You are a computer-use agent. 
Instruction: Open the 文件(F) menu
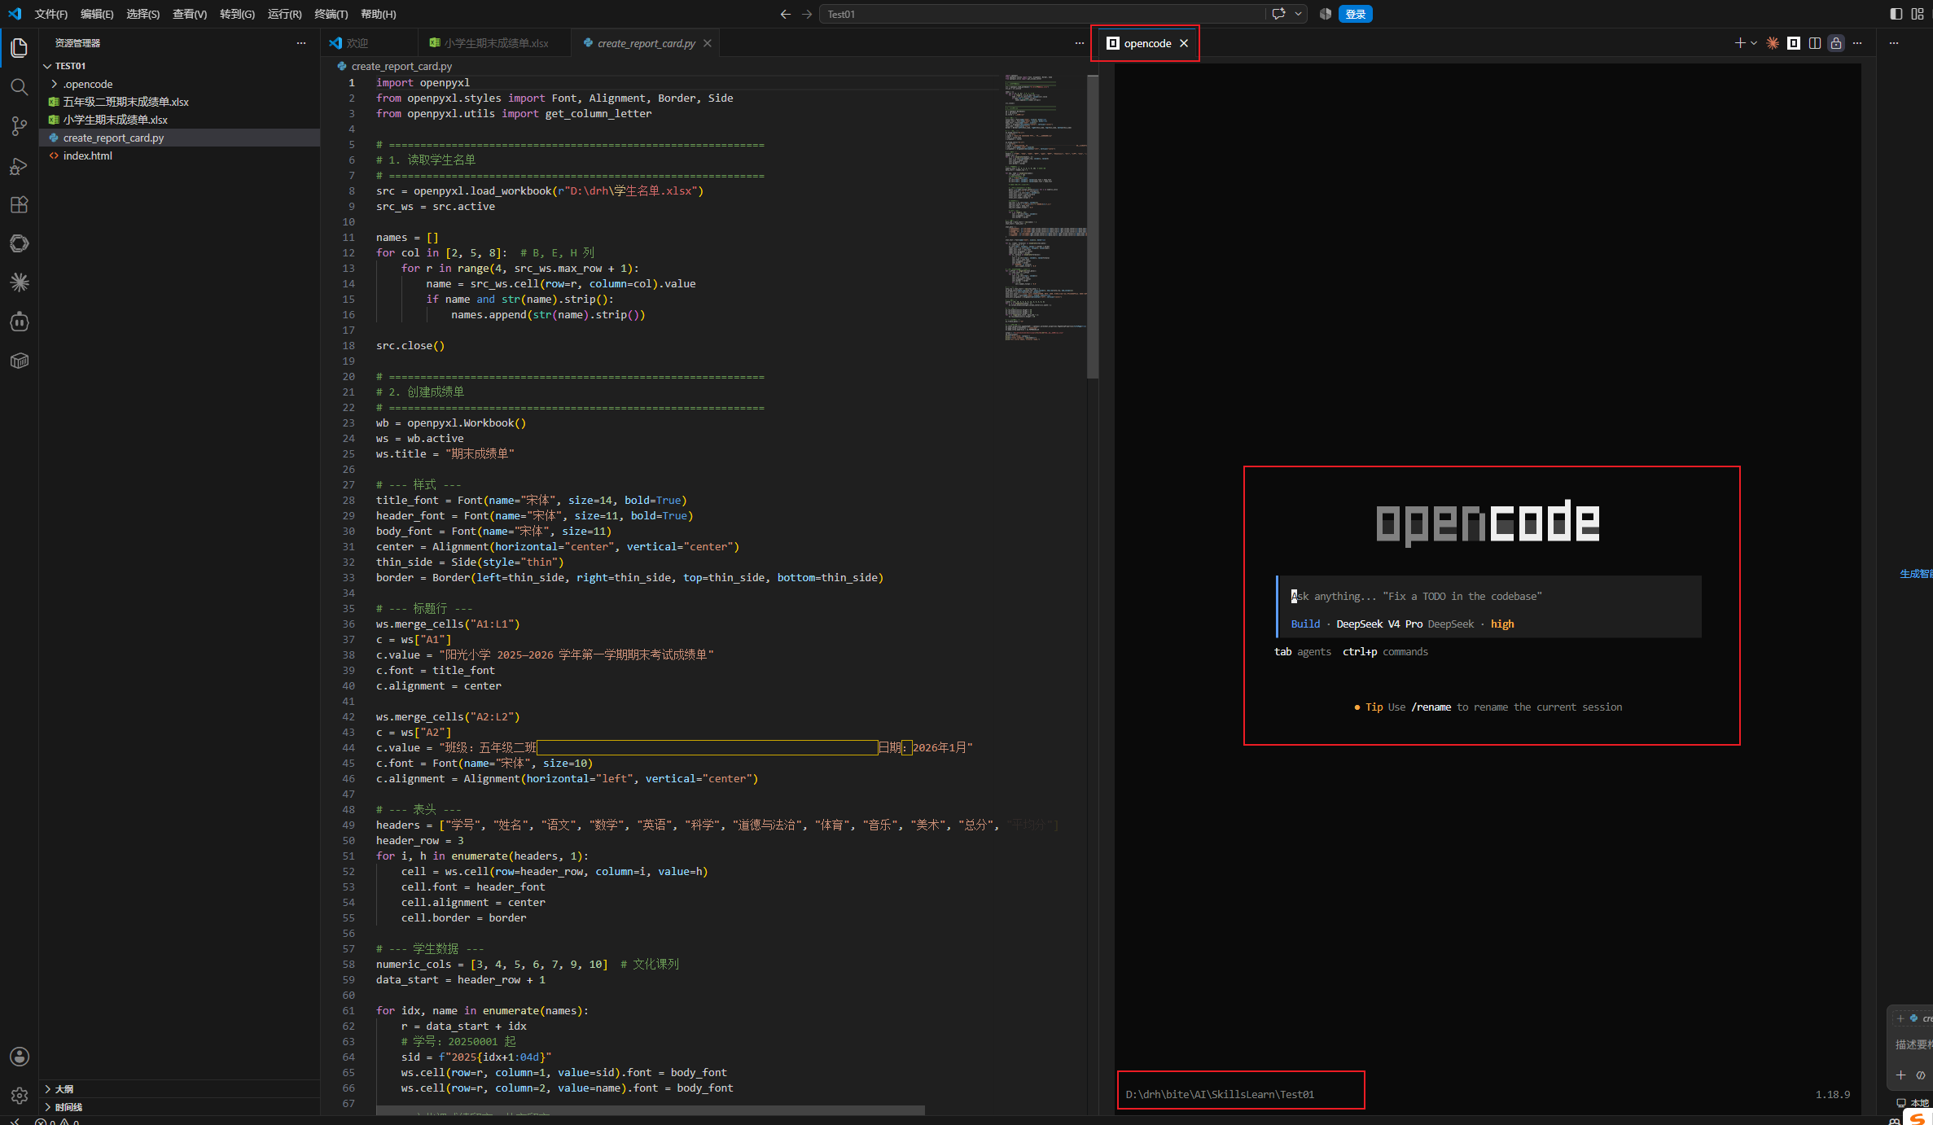tap(51, 14)
